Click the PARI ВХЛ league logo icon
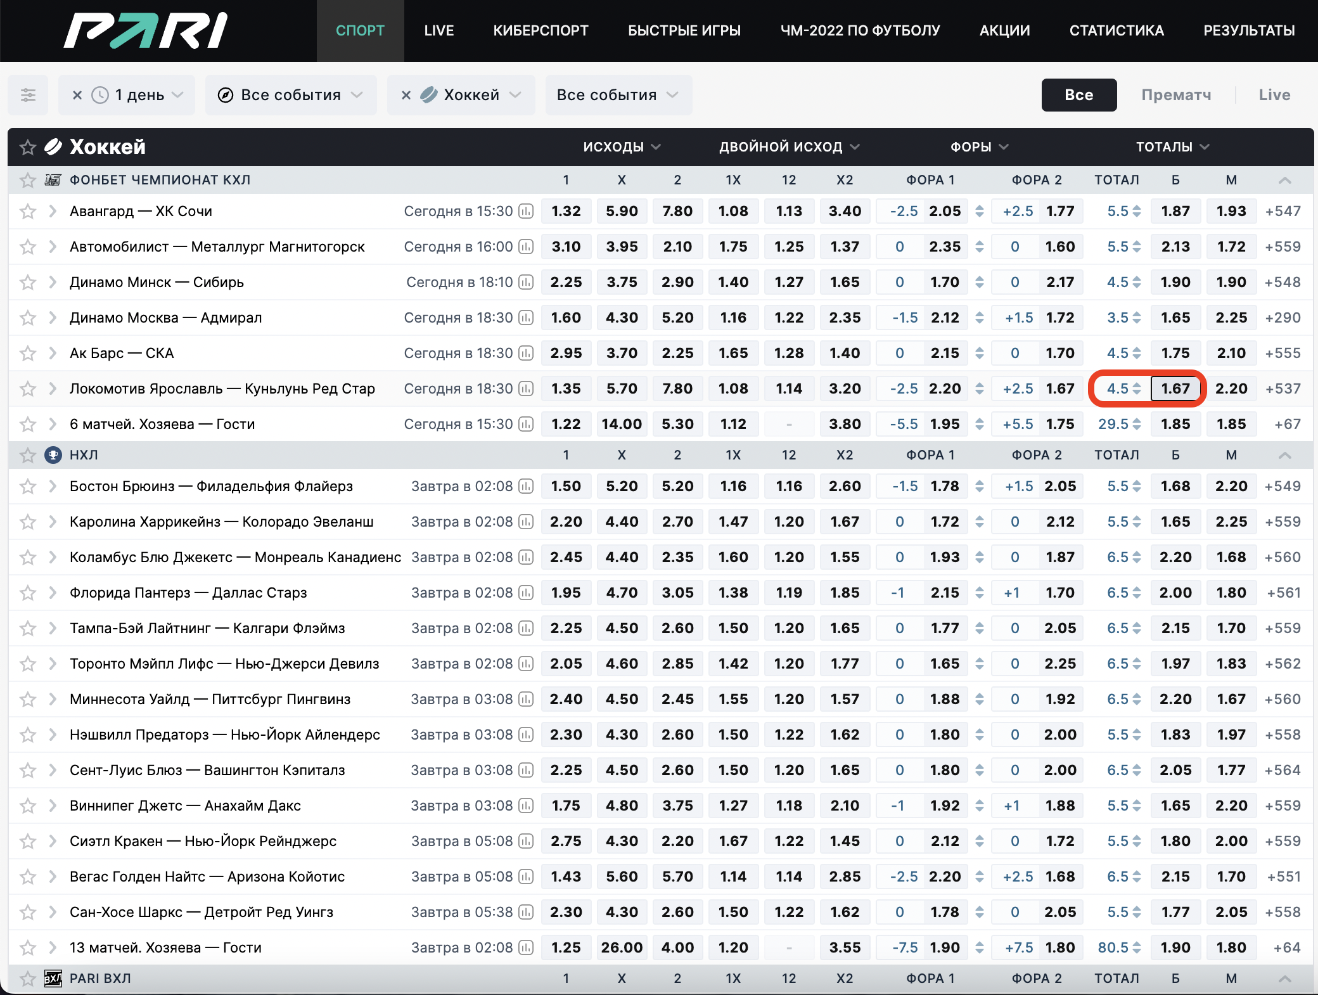1318x995 pixels. (x=53, y=979)
